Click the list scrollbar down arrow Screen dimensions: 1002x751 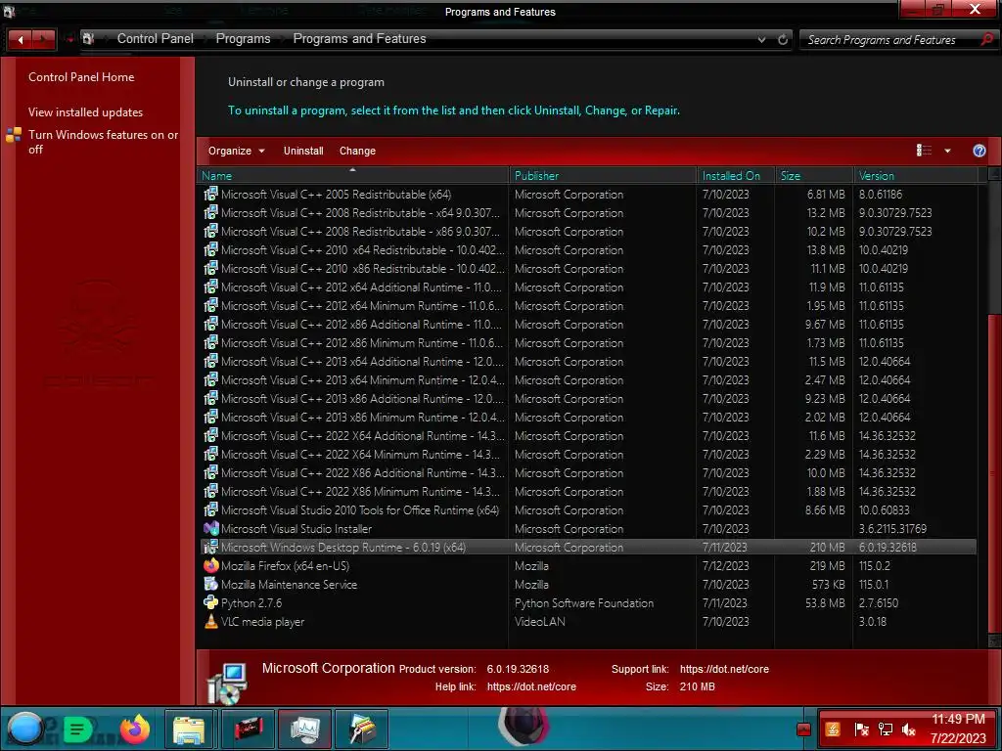(x=994, y=641)
